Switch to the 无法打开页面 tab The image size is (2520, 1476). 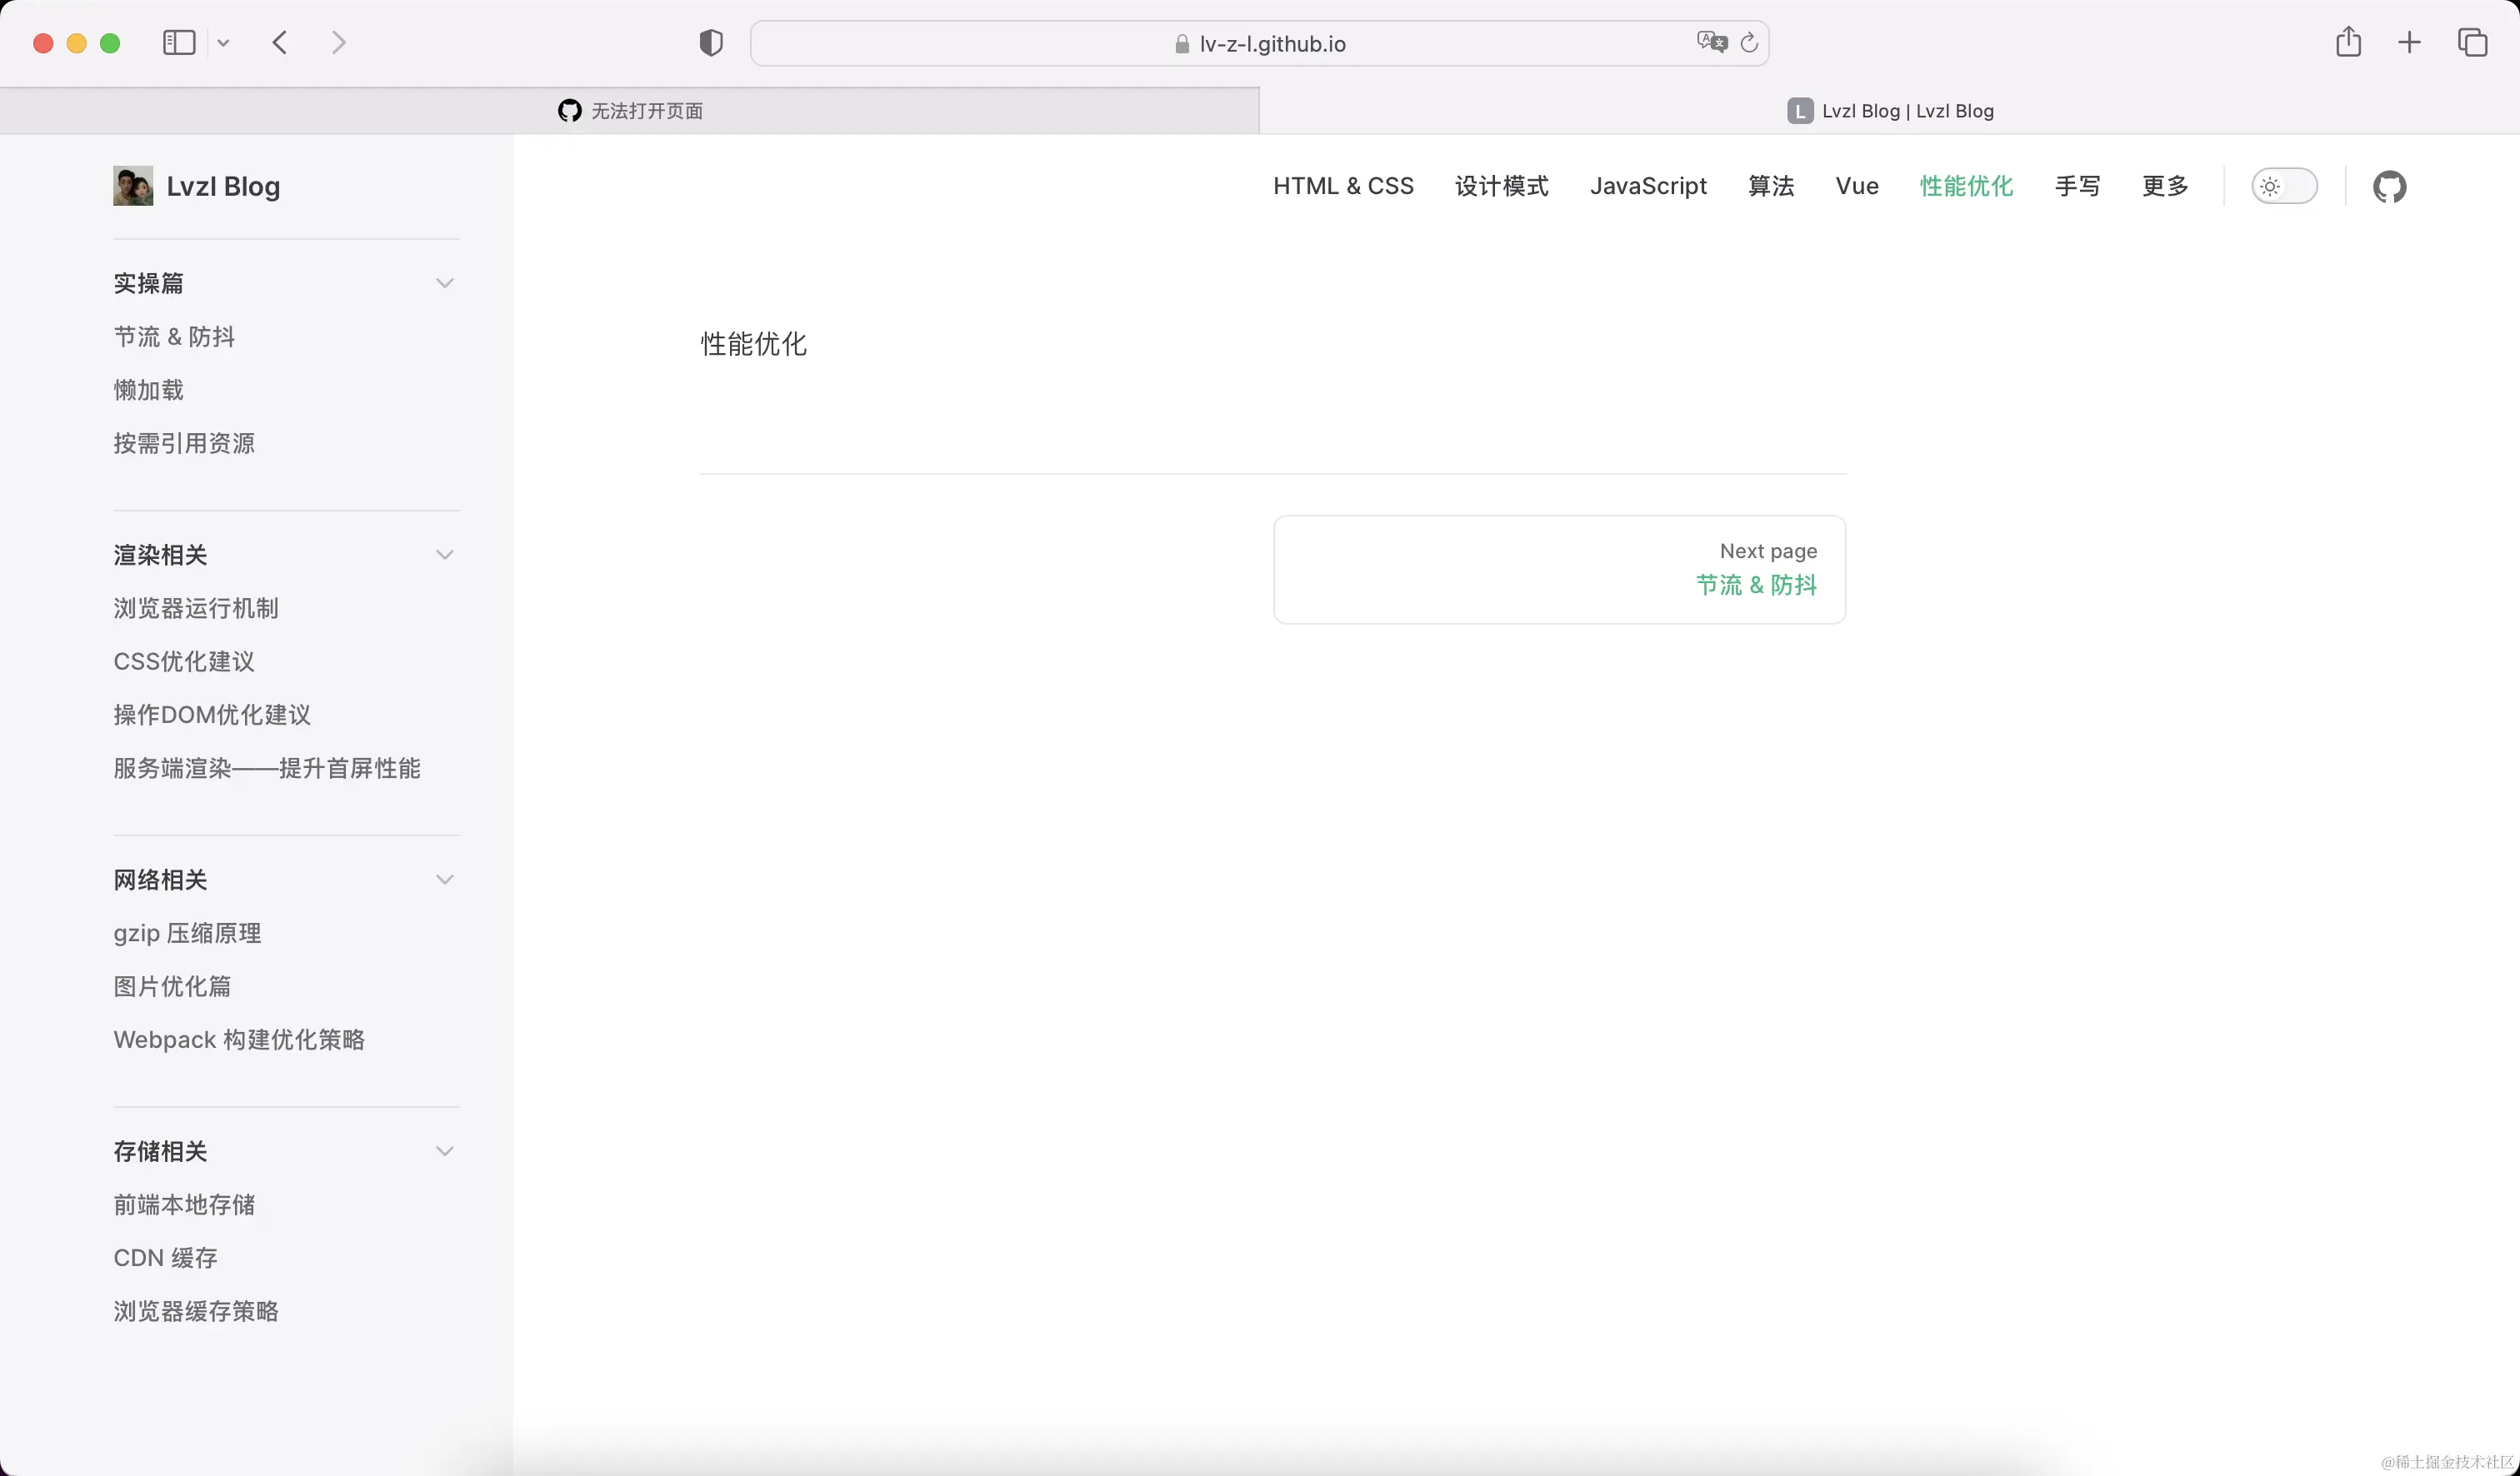coord(630,111)
